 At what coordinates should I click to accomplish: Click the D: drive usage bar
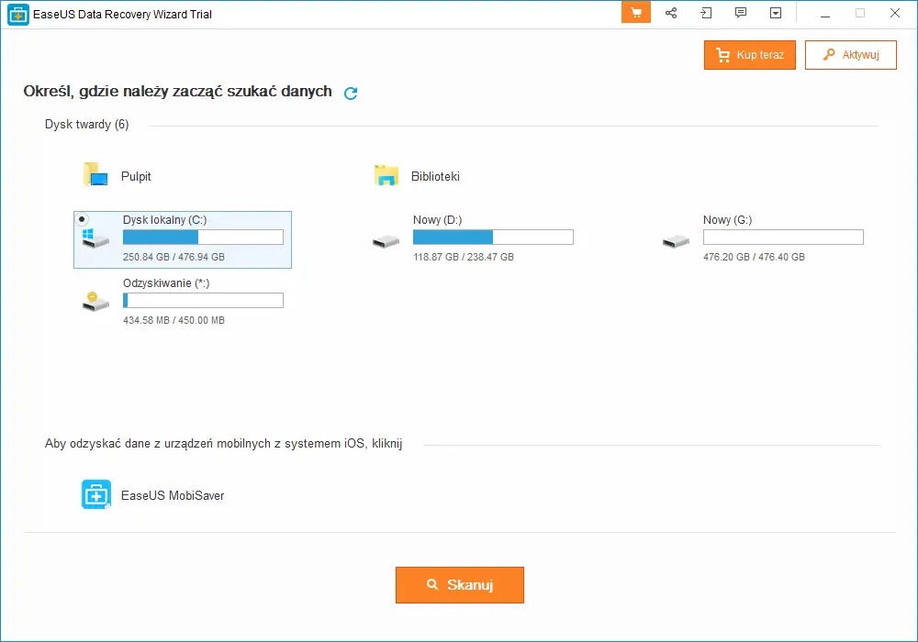click(493, 237)
